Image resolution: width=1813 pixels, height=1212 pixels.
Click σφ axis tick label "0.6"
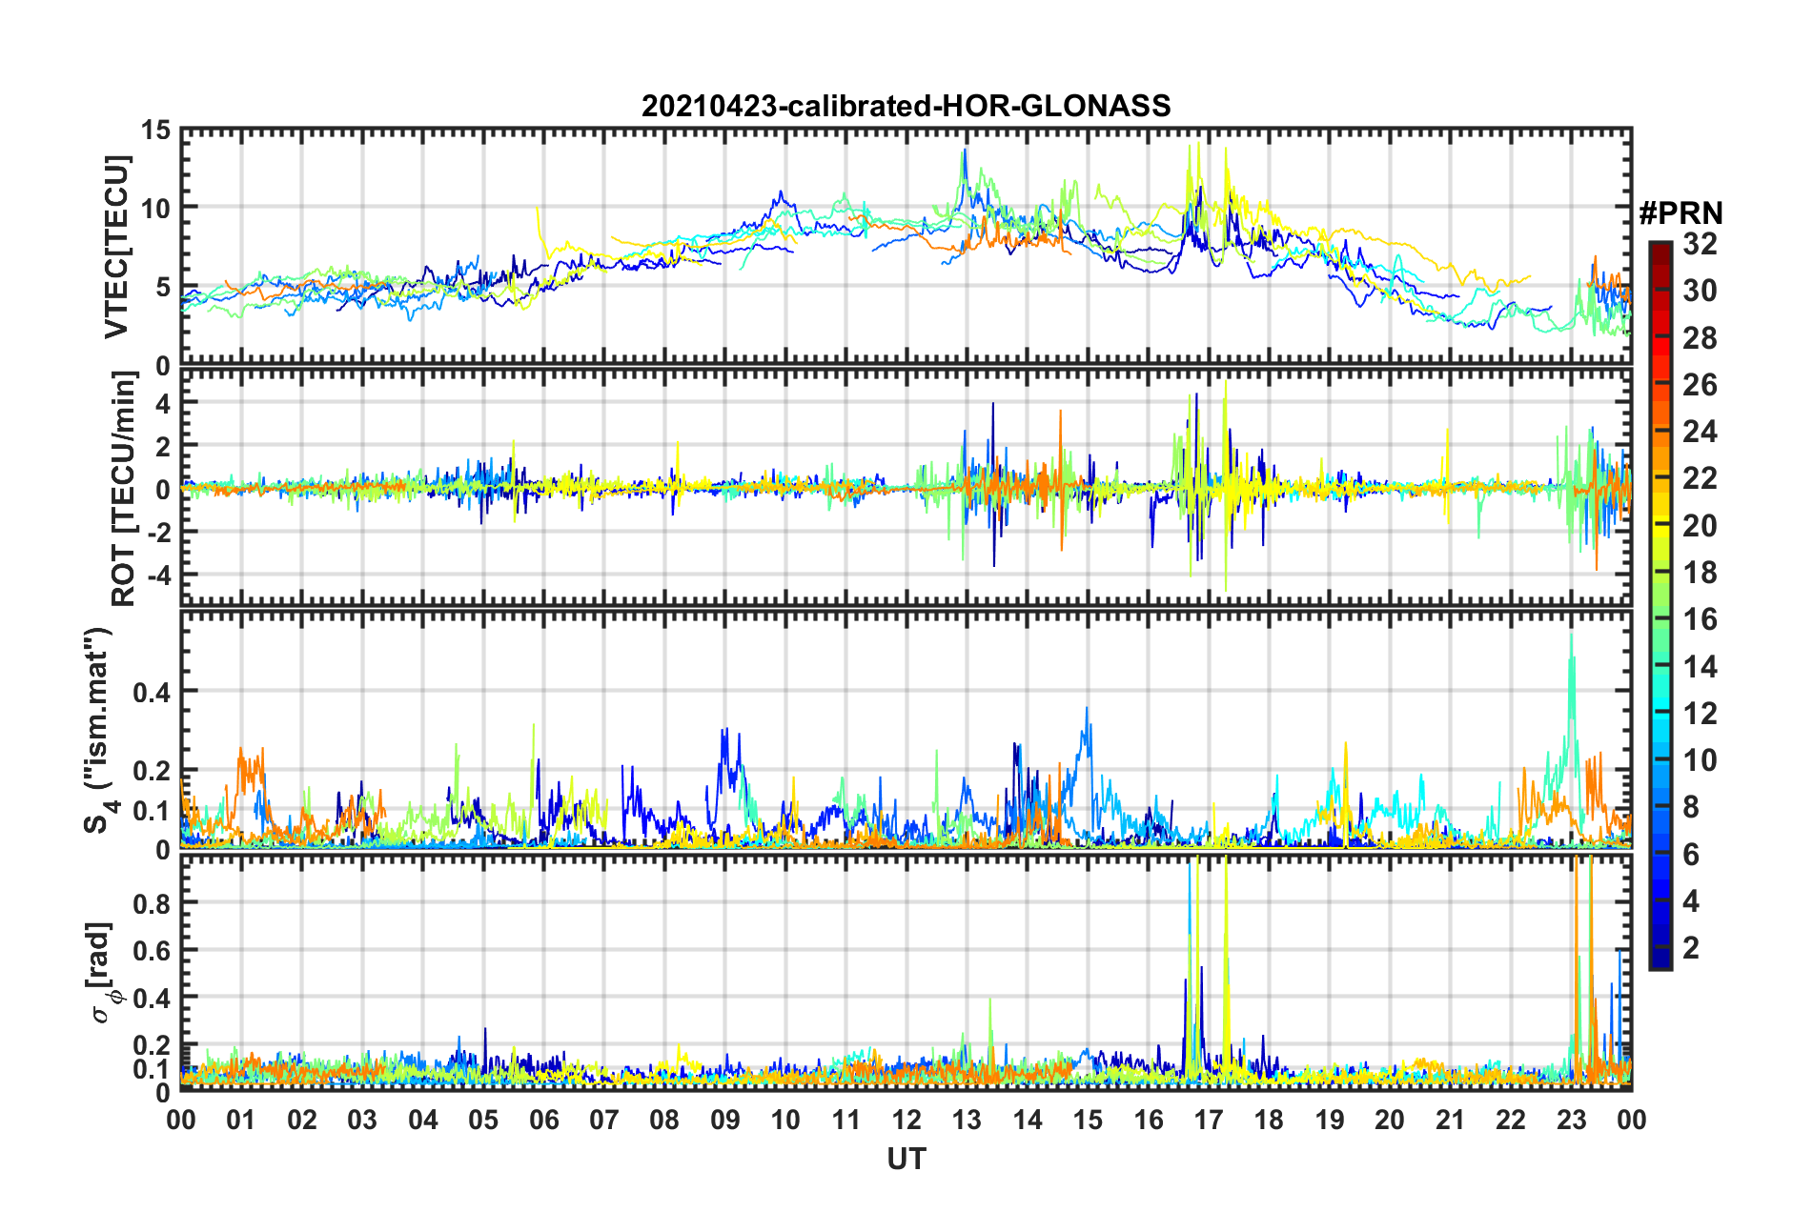click(x=153, y=950)
